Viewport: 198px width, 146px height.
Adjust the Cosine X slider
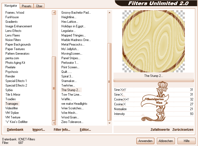154,104
